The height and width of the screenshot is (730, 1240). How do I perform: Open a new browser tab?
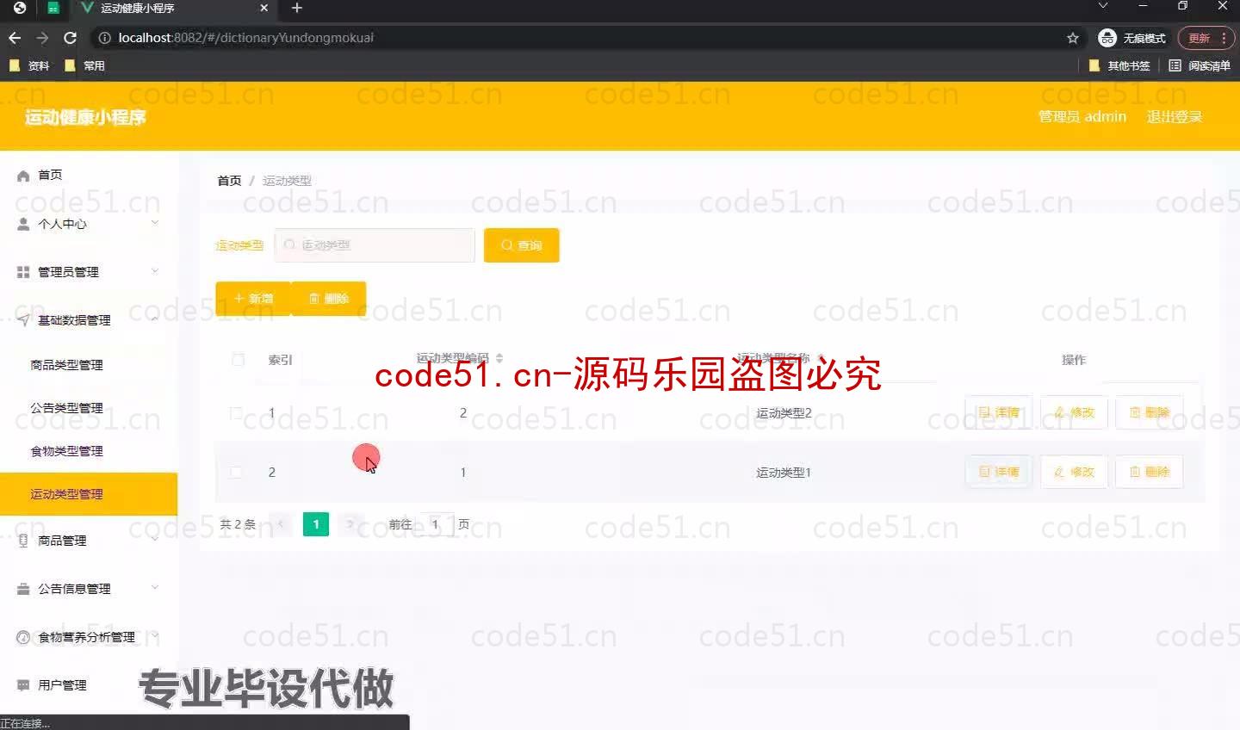[x=297, y=8]
